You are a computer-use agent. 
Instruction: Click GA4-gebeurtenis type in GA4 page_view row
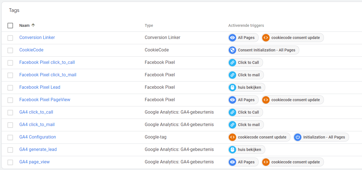(179, 162)
